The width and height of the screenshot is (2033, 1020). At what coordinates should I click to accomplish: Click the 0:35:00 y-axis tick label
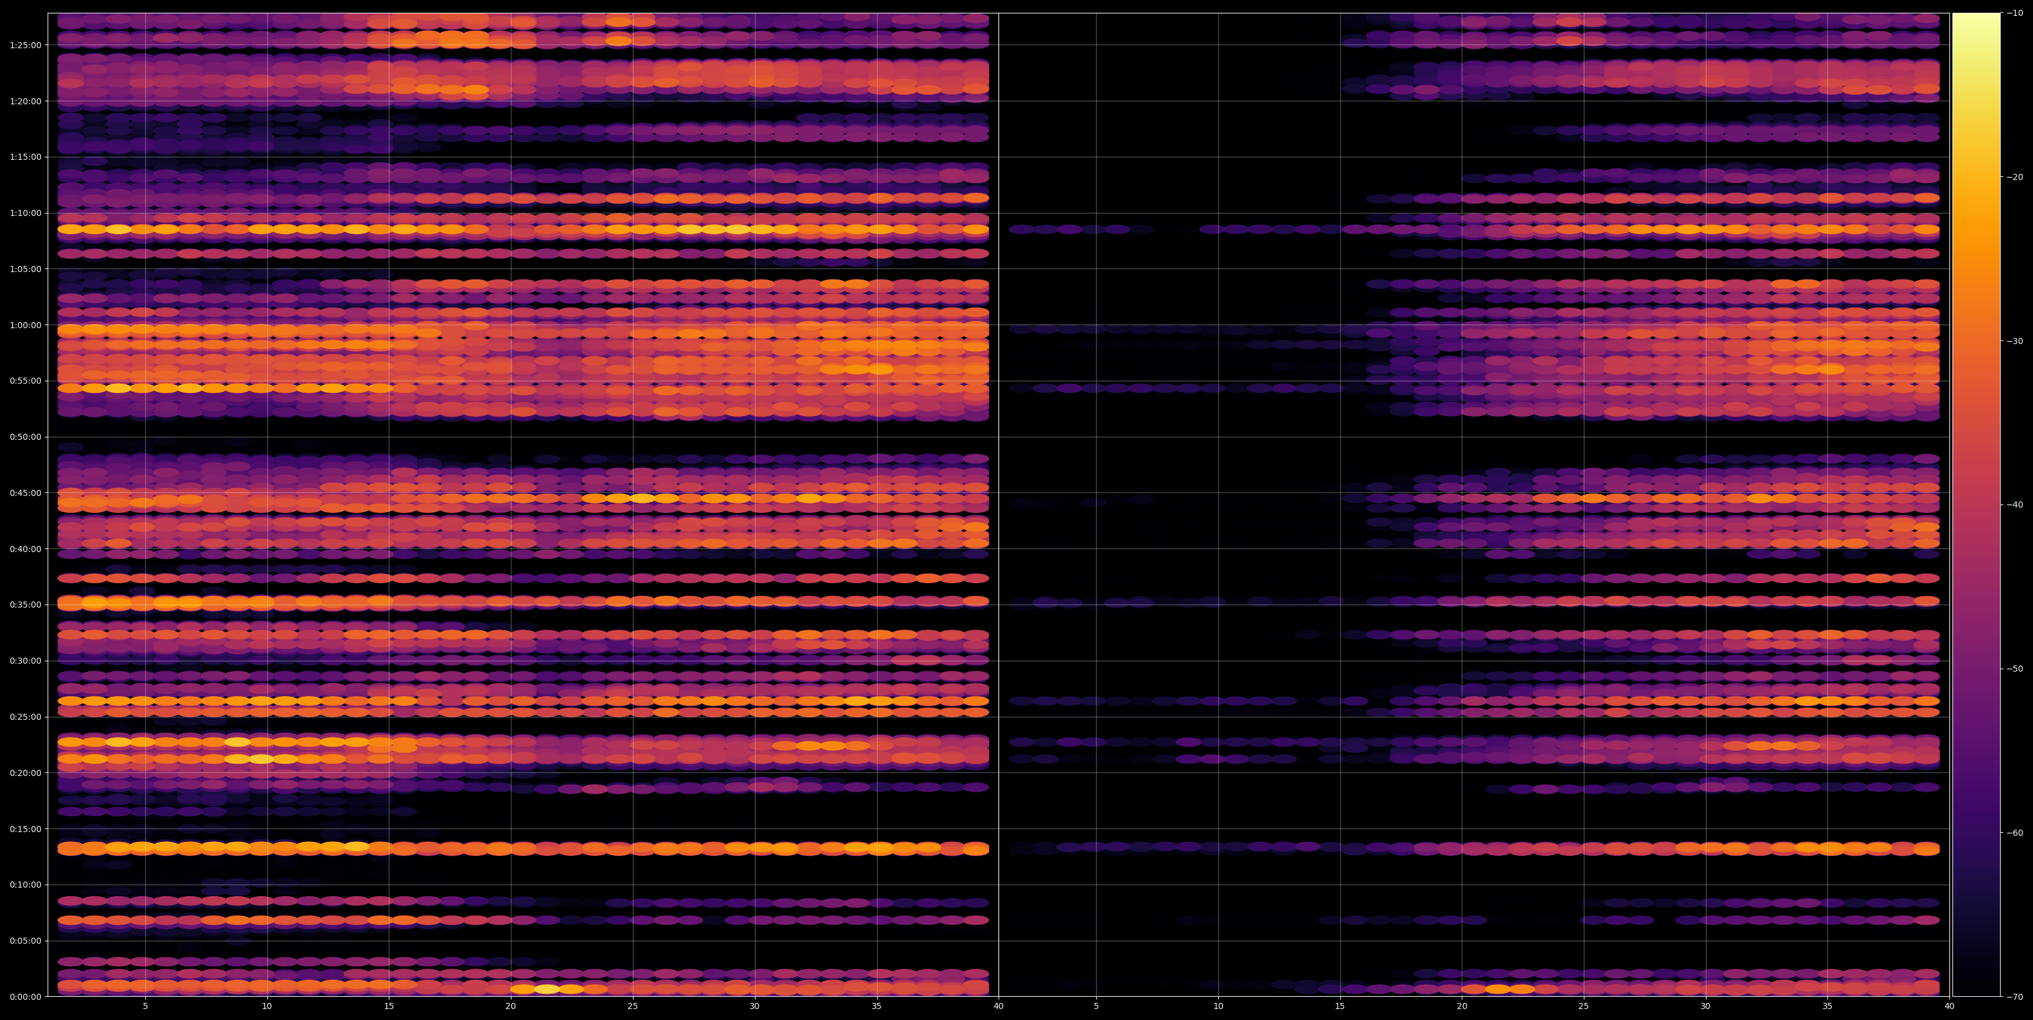tap(26, 605)
